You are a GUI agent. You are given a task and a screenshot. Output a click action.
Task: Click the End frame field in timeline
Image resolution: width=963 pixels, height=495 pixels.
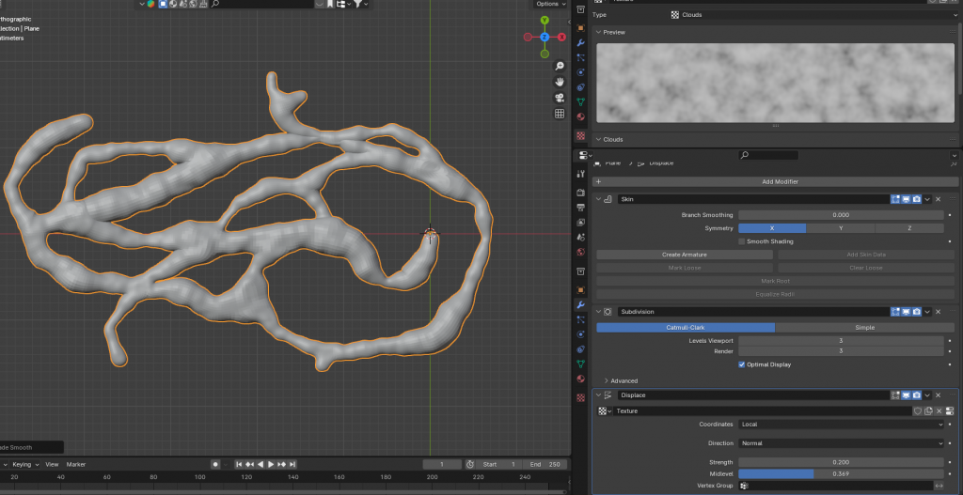pos(546,464)
